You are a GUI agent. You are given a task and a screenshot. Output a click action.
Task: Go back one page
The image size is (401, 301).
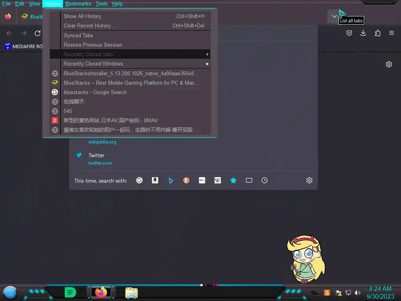9,33
